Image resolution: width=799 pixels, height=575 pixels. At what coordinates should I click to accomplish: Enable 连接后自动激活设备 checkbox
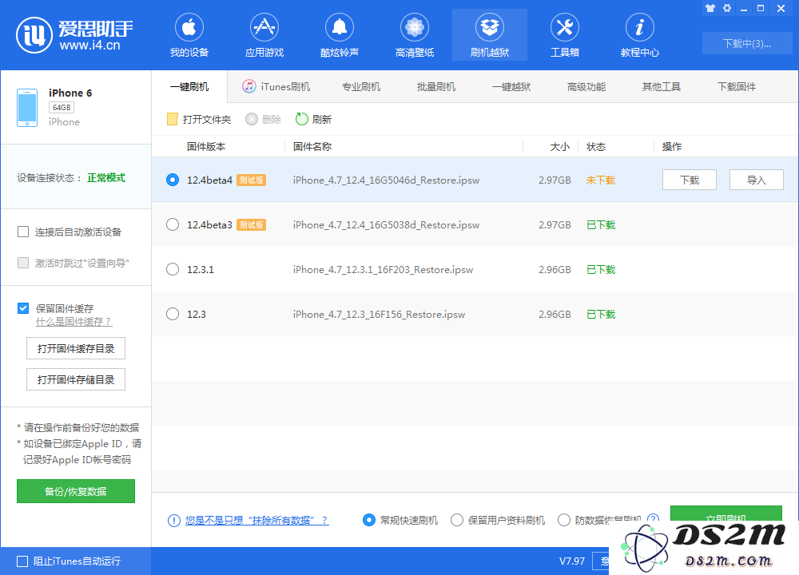click(23, 232)
